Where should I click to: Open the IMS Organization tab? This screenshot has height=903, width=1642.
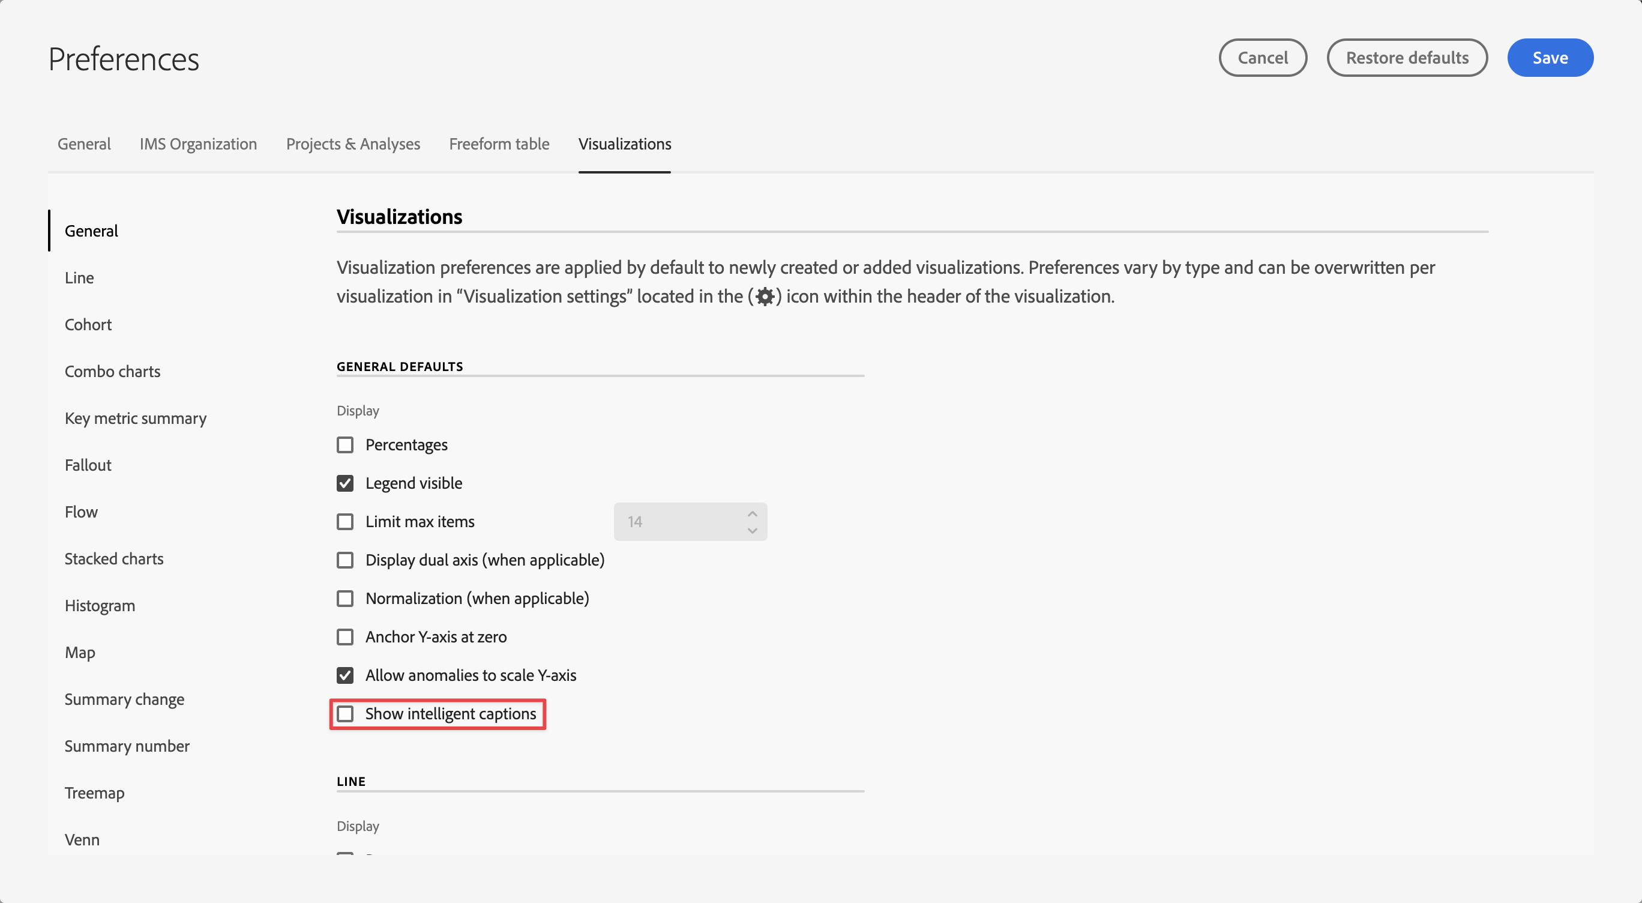198,144
